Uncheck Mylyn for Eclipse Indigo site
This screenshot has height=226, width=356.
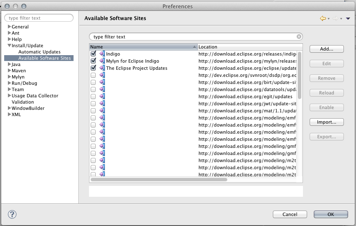pyautogui.click(x=93, y=61)
